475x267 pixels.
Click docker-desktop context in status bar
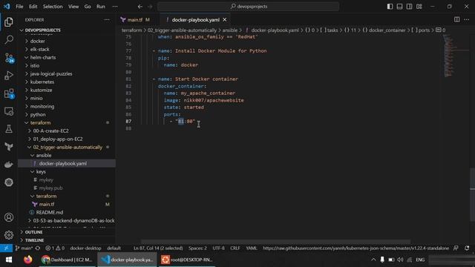click(x=85, y=248)
